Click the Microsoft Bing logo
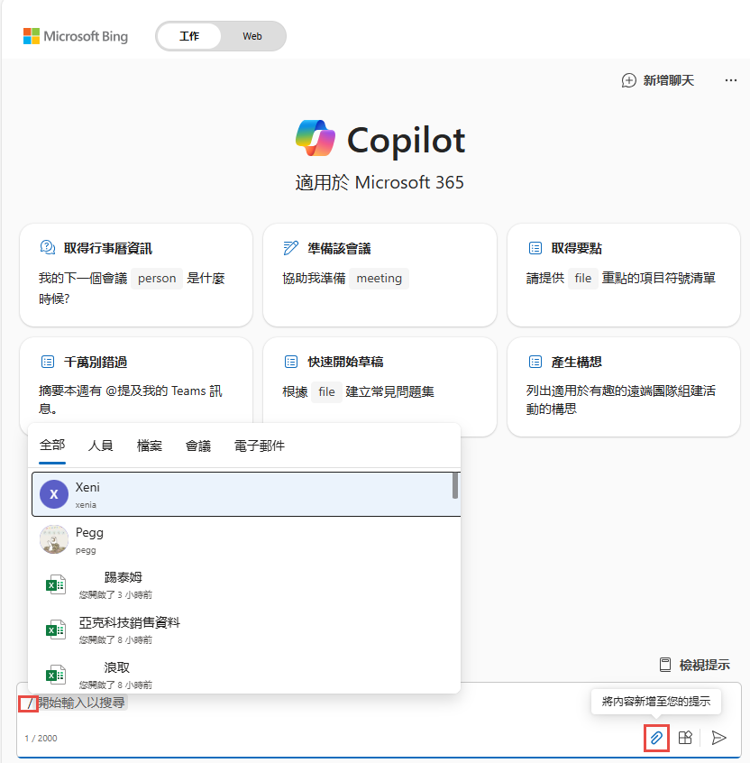 click(76, 36)
